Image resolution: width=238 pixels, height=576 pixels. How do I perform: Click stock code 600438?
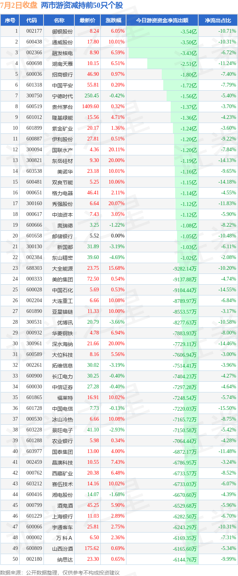click(x=34, y=42)
